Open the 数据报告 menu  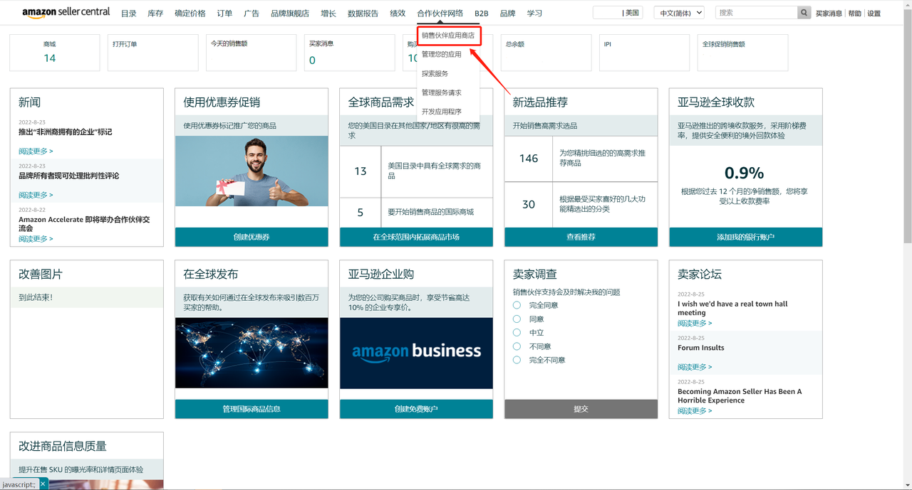click(x=363, y=14)
